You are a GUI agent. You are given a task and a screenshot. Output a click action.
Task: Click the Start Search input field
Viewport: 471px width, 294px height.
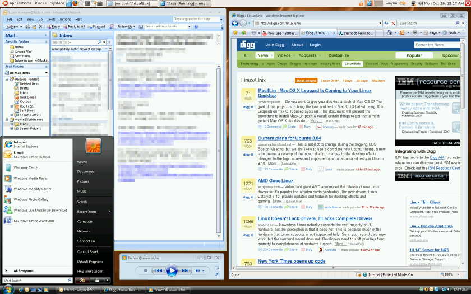coord(38,280)
